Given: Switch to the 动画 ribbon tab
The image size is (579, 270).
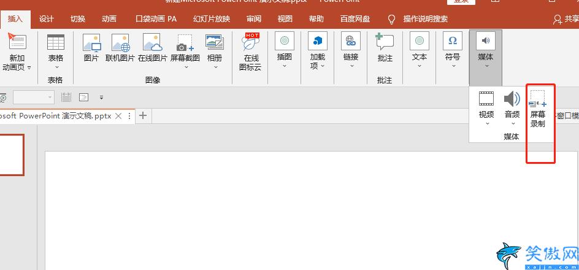Looking at the screenshot, I should click(109, 19).
